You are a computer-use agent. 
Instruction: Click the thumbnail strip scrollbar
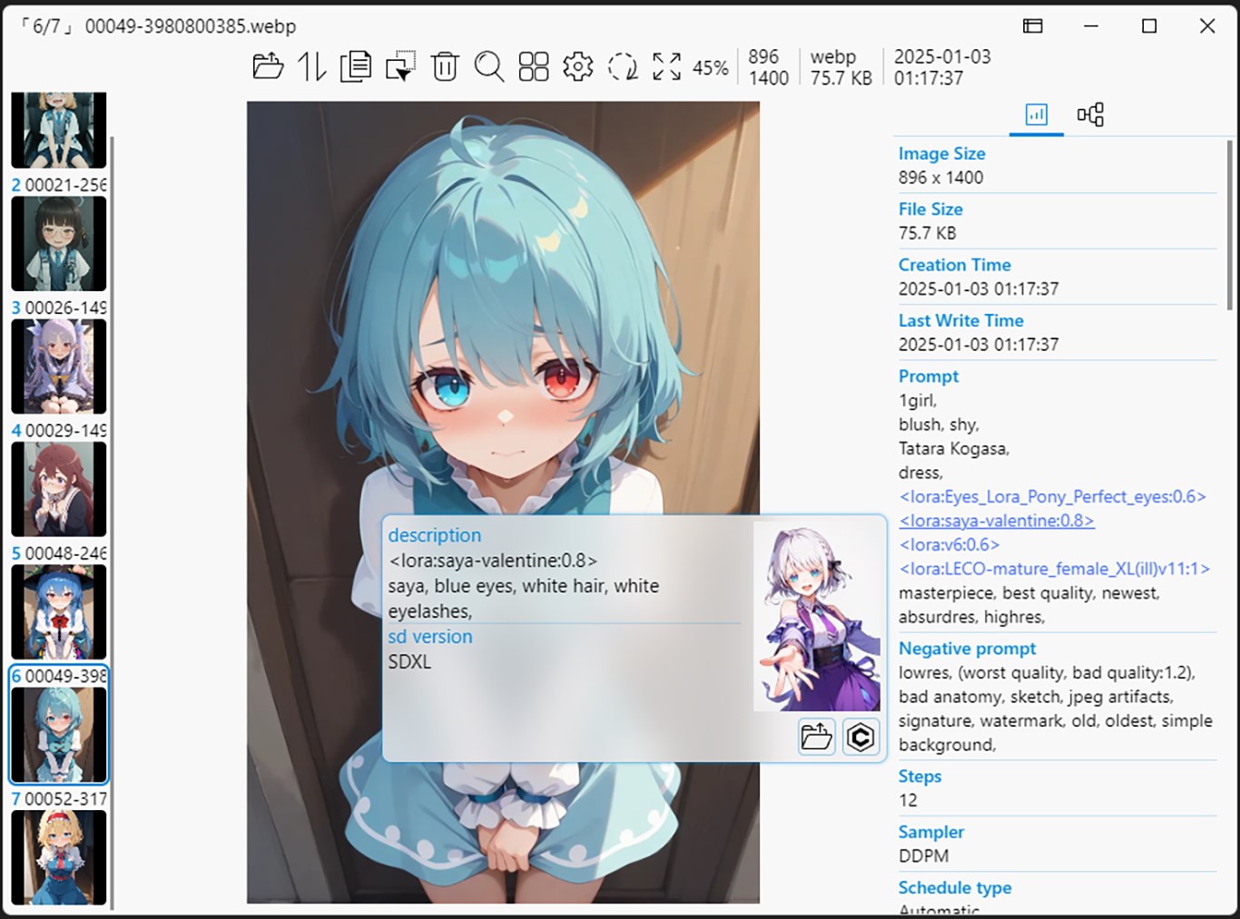pyautogui.click(x=113, y=522)
